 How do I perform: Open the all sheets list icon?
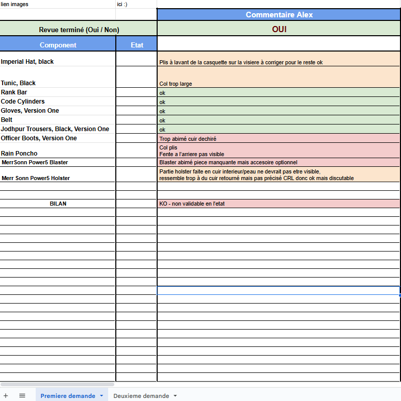tap(22, 395)
